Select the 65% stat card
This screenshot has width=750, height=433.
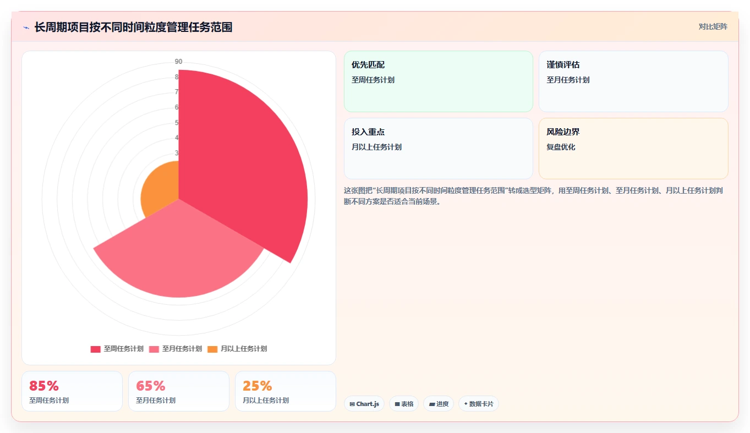(x=179, y=391)
